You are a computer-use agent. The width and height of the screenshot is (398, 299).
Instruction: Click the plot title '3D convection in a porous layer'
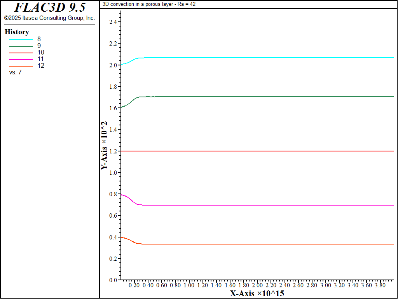click(149, 4)
